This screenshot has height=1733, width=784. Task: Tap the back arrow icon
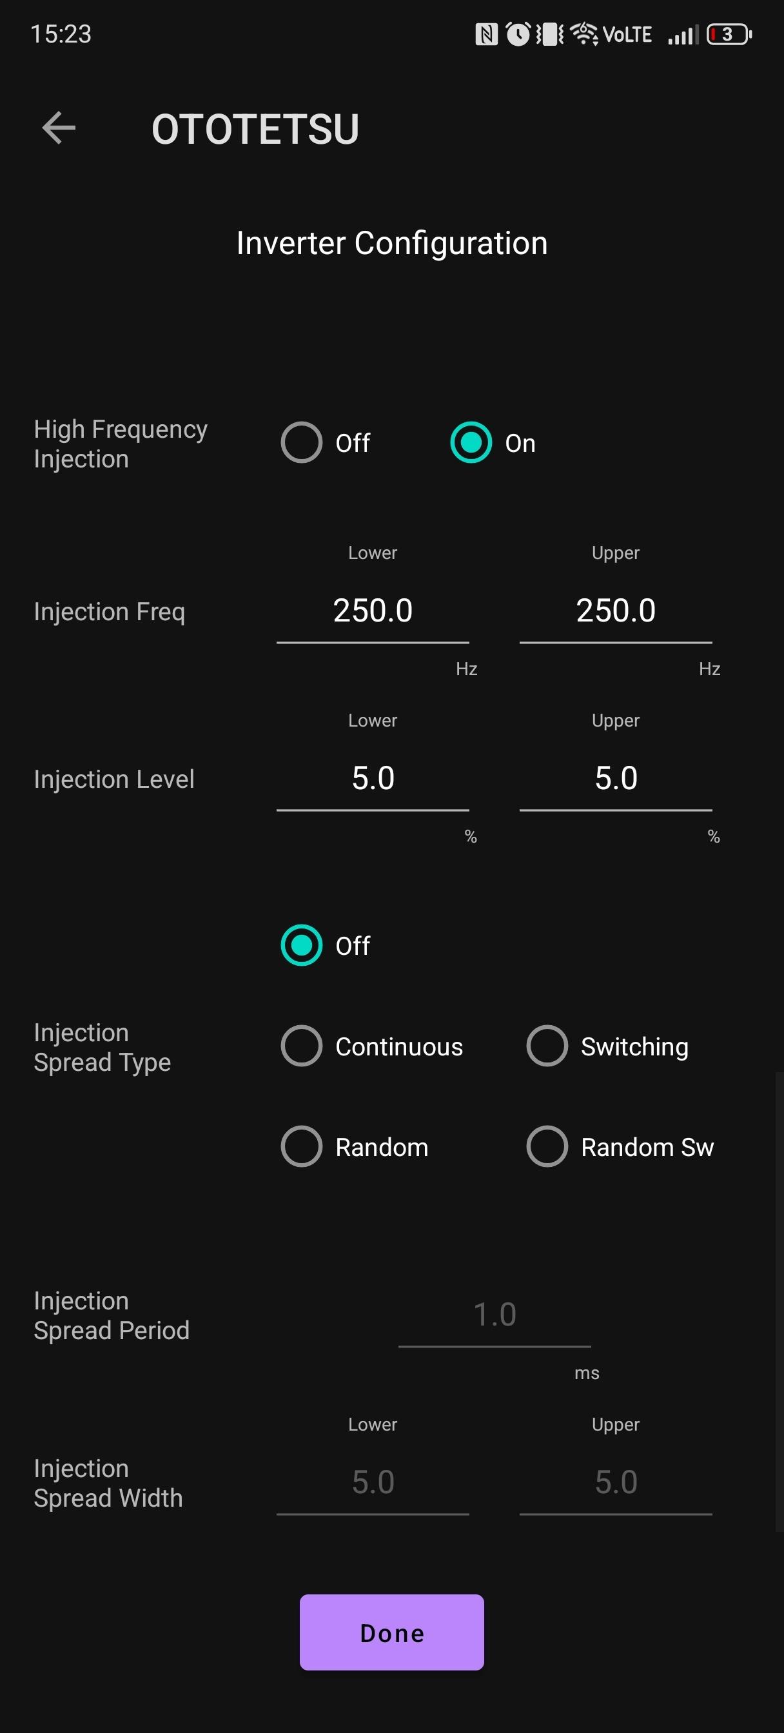(59, 128)
